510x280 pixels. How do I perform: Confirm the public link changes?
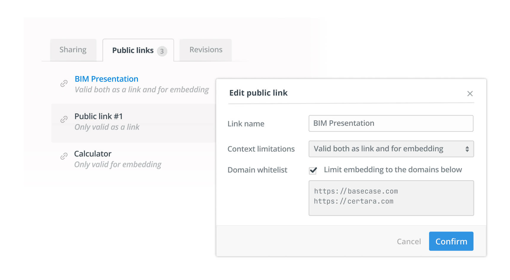coord(451,241)
